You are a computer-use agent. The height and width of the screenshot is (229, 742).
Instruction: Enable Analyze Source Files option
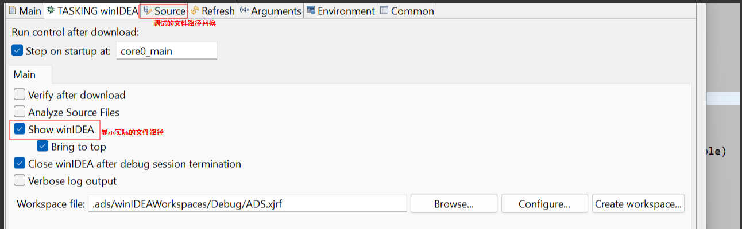pyautogui.click(x=20, y=112)
